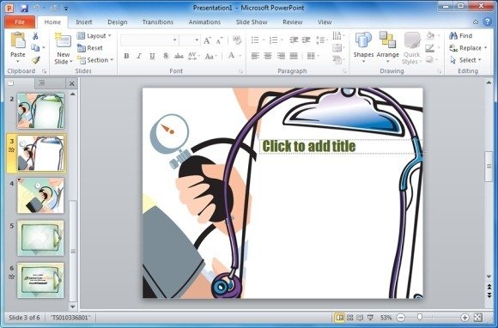
Task: Click the Copy icon
Action: pos(35,48)
